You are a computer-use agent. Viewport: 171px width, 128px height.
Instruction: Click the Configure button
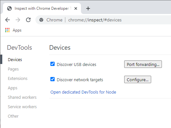coord(138,80)
